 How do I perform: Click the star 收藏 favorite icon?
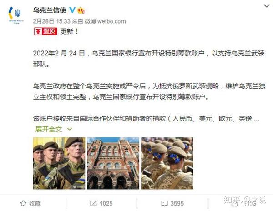(23, 203)
